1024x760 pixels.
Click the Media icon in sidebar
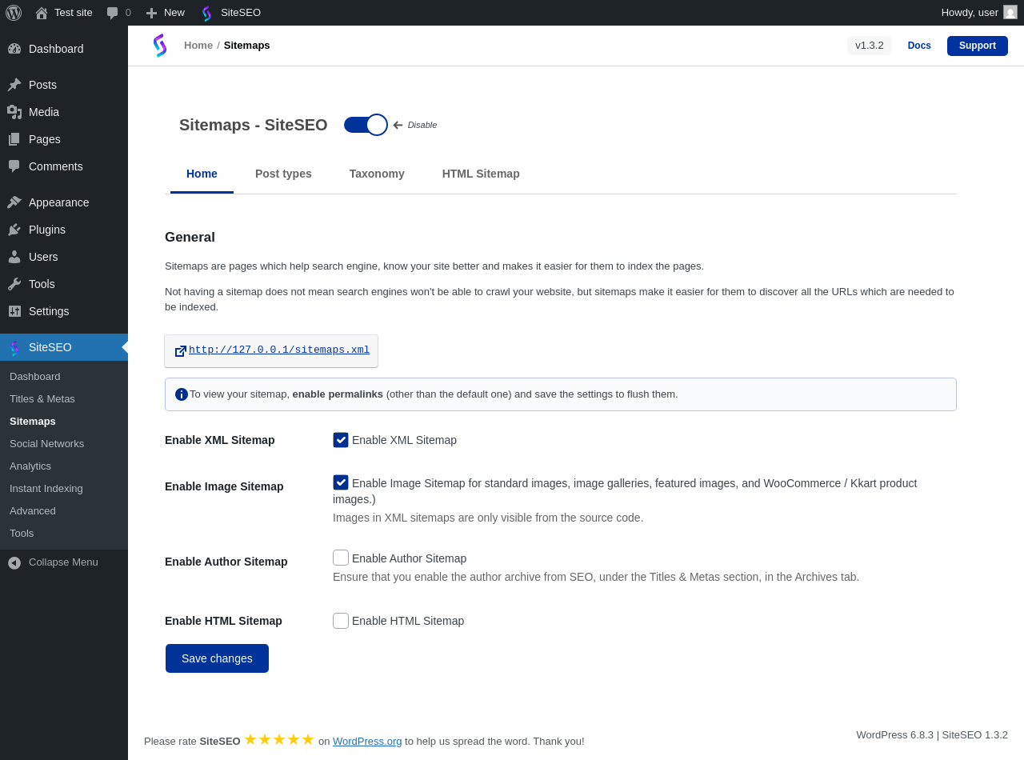click(14, 112)
